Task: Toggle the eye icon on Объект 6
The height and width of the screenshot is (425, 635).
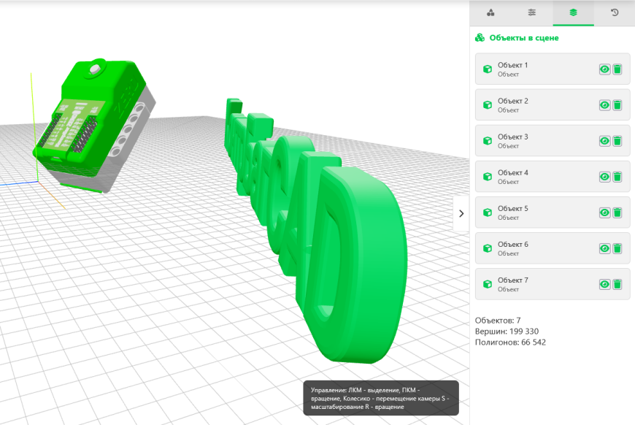Action: click(x=604, y=248)
